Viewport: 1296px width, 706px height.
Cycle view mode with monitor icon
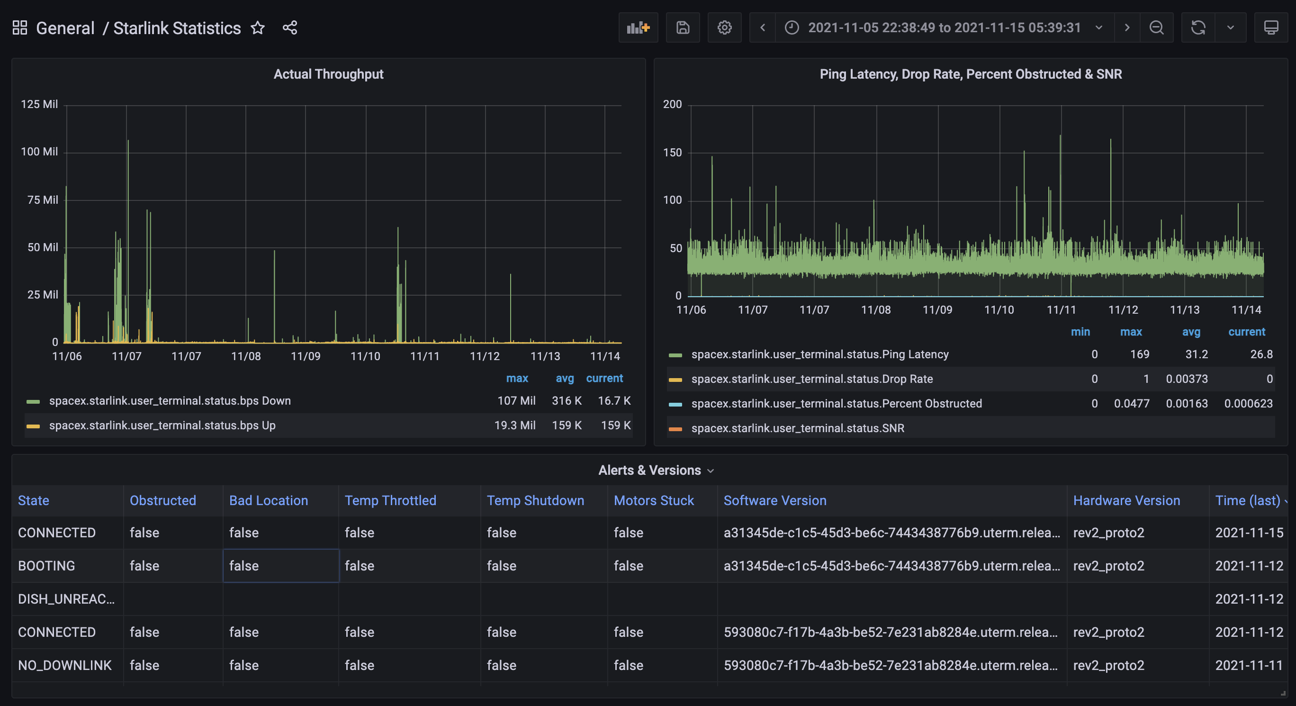pos(1270,27)
